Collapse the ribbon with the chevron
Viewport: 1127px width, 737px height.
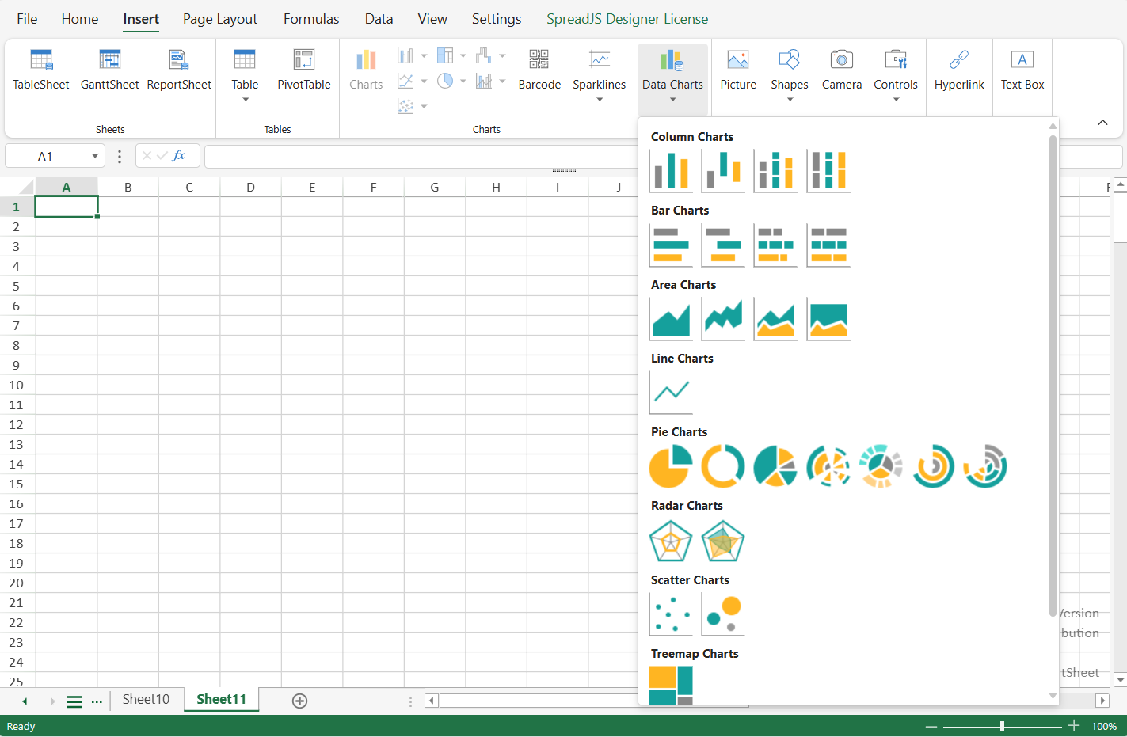pos(1102,123)
